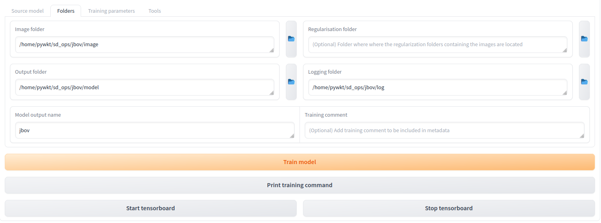This screenshot has width=601, height=223.
Task: Go to the Tools tab
Action: [x=155, y=11]
